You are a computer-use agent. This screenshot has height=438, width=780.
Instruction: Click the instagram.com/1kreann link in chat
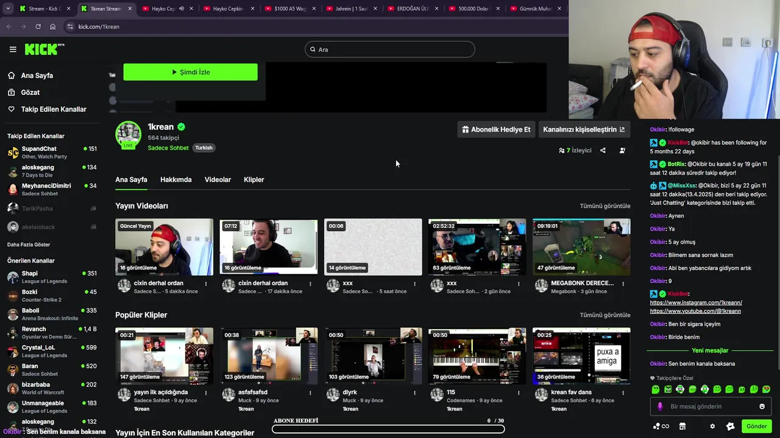(696, 303)
